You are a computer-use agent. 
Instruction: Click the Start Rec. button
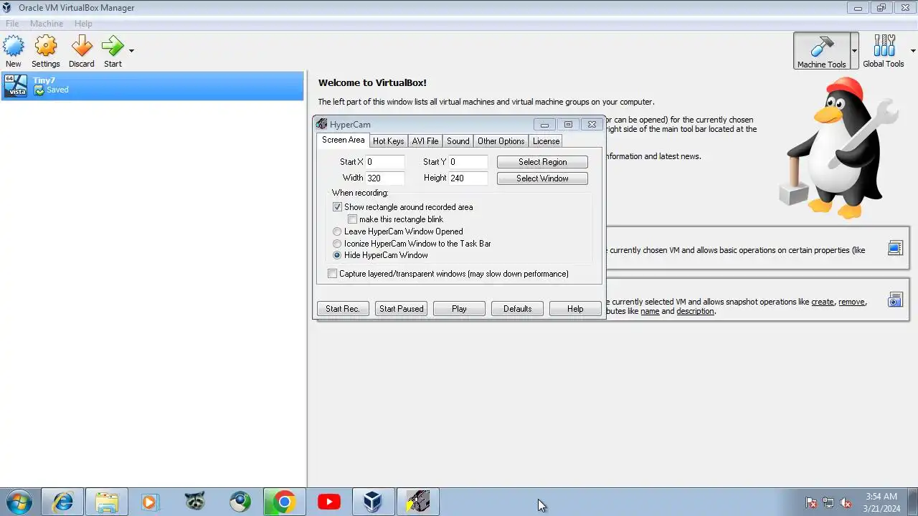(343, 309)
